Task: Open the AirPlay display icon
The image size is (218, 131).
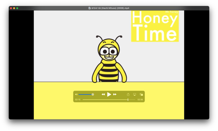Action: [x=135, y=95]
